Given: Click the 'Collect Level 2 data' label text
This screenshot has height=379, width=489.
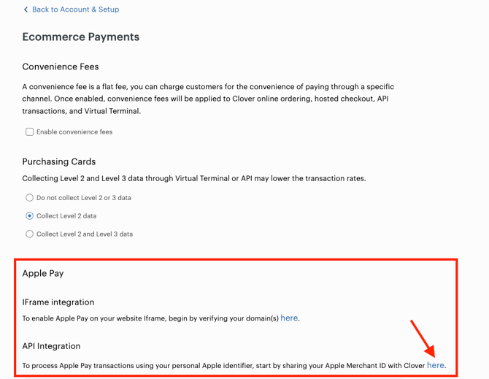Looking at the screenshot, I should pyautogui.click(x=66, y=216).
